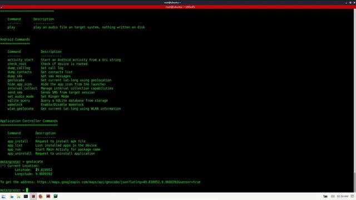Click the Longitude value 9.9609392
Screen dimensions: 356x200
coord(44,174)
